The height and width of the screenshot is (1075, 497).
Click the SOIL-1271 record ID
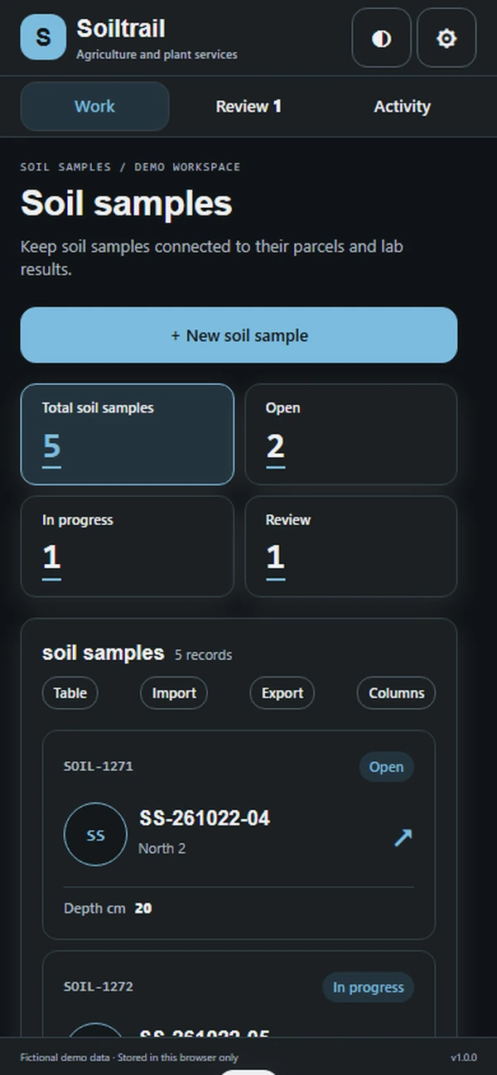click(x=99, y=766)
